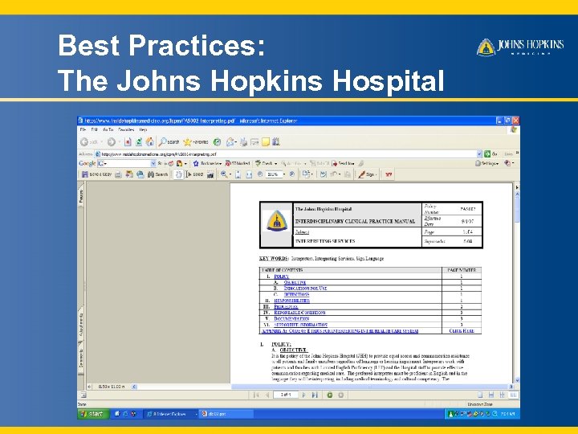Open the Reportable Conditions link
The image size is (578, 434).
[299, 313]
